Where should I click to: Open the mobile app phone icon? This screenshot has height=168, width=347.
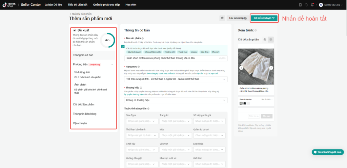300,5
